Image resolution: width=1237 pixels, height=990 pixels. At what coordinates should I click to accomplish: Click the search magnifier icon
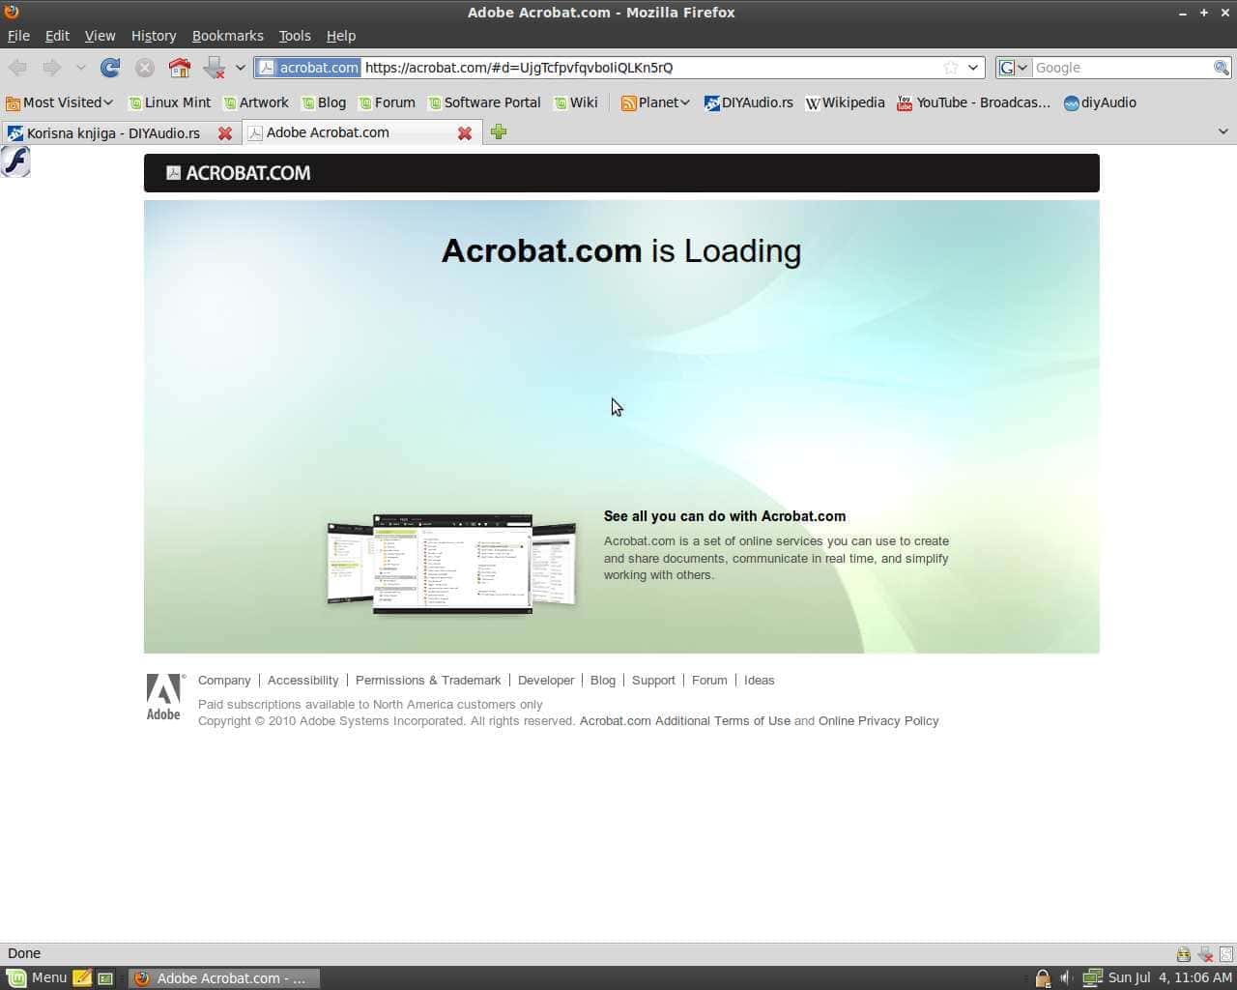pos(1222,68)
